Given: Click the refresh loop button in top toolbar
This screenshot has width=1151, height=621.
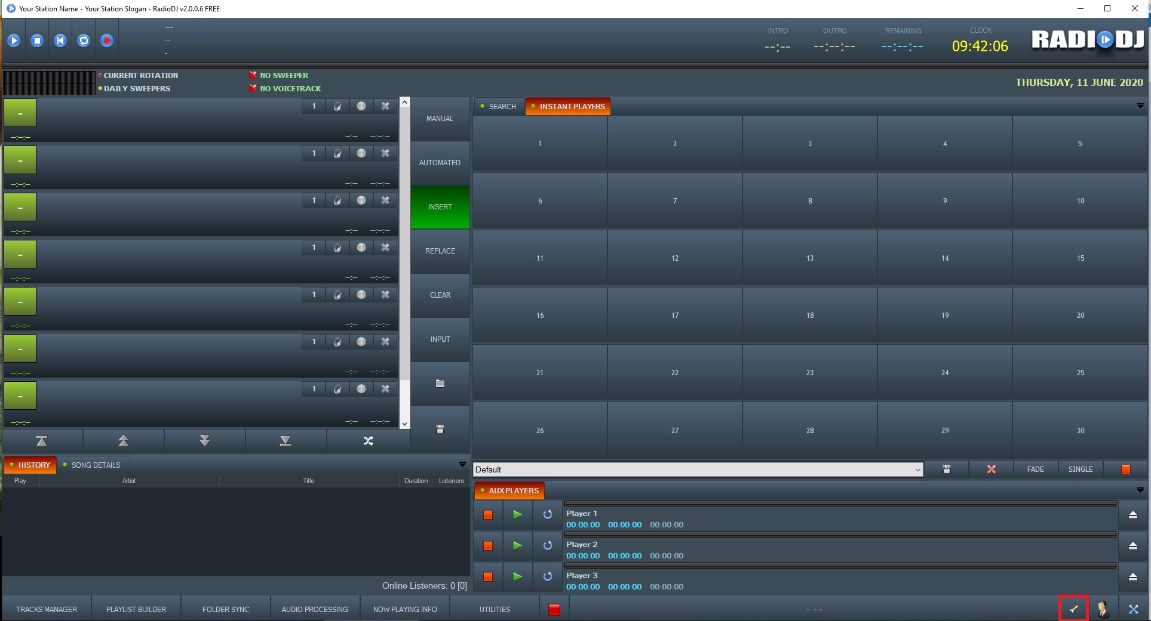Looking at the screenshot, I should tap(84, 41).
